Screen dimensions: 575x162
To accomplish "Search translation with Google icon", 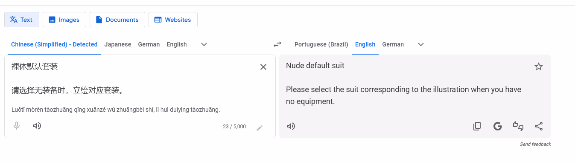I will pos(497,126).
